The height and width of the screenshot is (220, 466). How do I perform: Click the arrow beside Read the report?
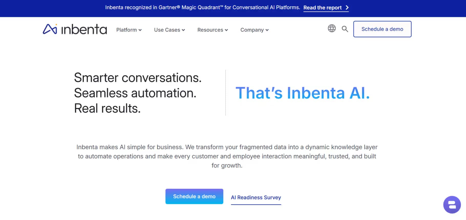(x=347, y=8)
